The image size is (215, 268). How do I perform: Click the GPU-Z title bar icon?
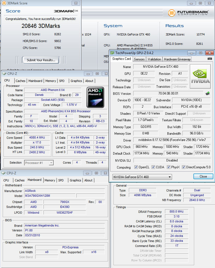tap(112, 53)
